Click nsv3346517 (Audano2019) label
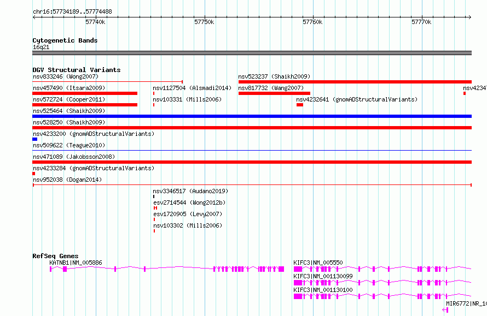This screenshot has width=487, height=316. pos(190,191)
